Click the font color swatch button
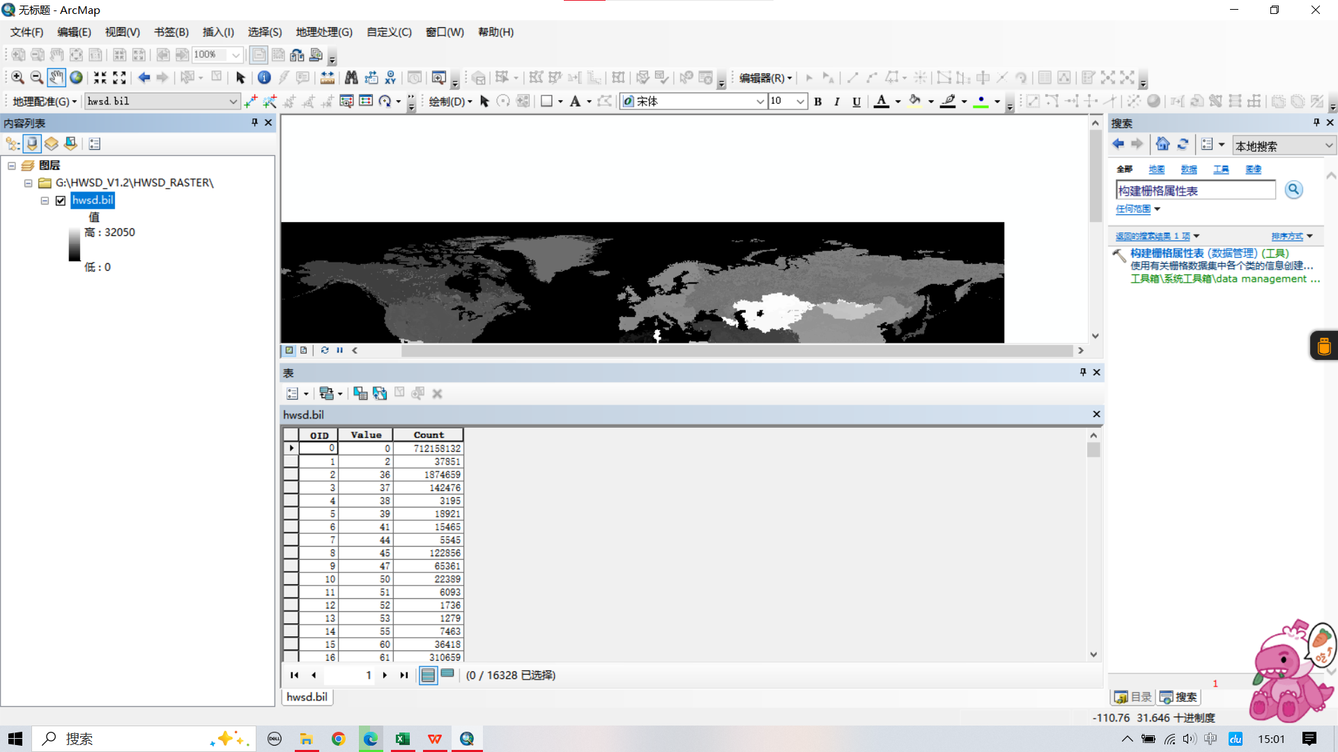This screenshot has width=1338, height=752. coord(882,102)
